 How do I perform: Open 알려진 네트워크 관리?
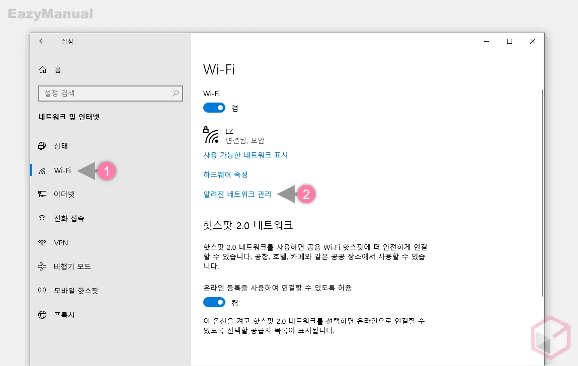point(237,195)
